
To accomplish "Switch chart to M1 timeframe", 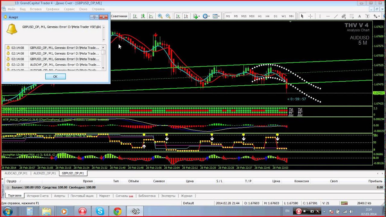I will tap(228, 16).
